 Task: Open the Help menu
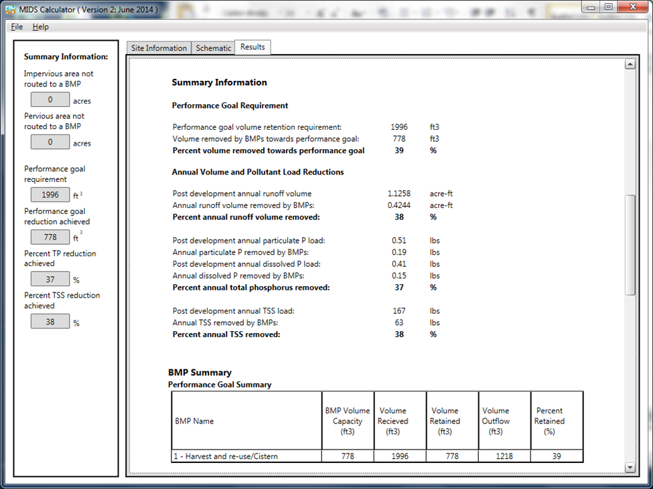(40, 27)
